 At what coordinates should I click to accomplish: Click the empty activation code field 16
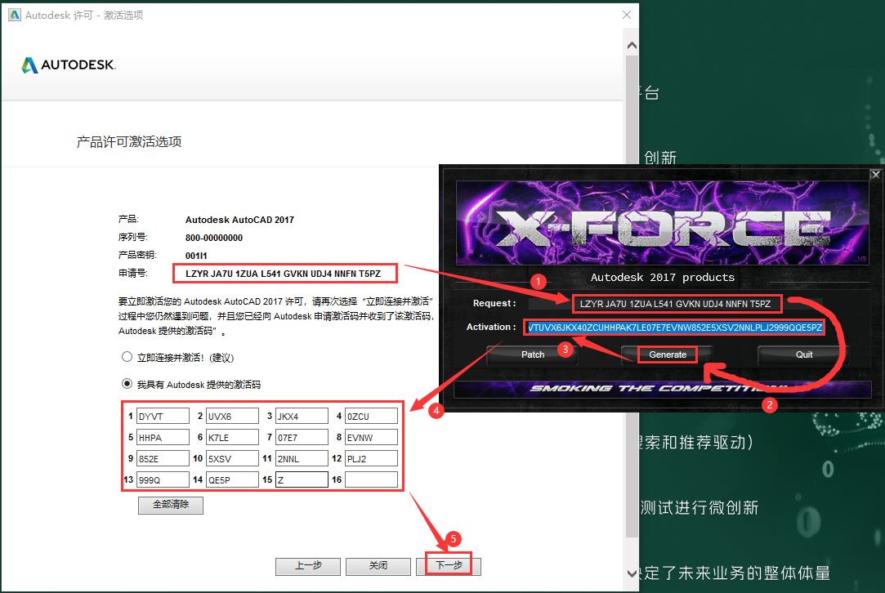point(371,480)
